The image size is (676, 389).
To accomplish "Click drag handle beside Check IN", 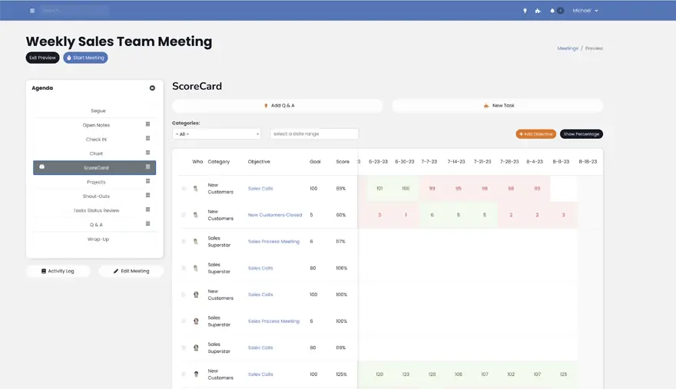I will pyautogui.click(x=147, y=138).
